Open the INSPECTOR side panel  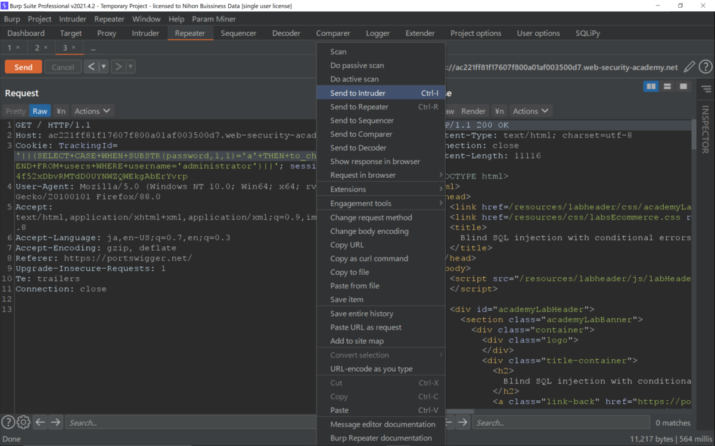pyautogui.click(x=705, y=129)
